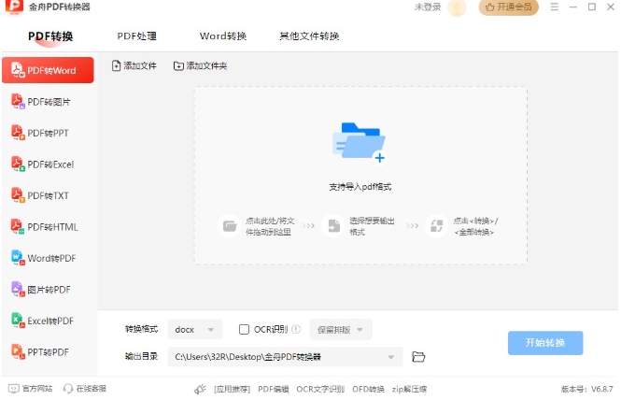Expand the output directory path dropdown
The width and height of the screenshot is (621, 400).
tap(391, 357)
